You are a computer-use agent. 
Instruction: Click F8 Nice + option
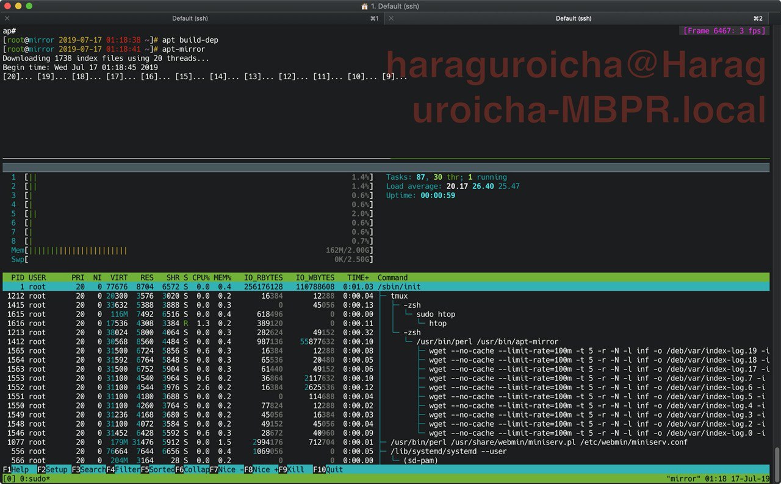[261, 470]
